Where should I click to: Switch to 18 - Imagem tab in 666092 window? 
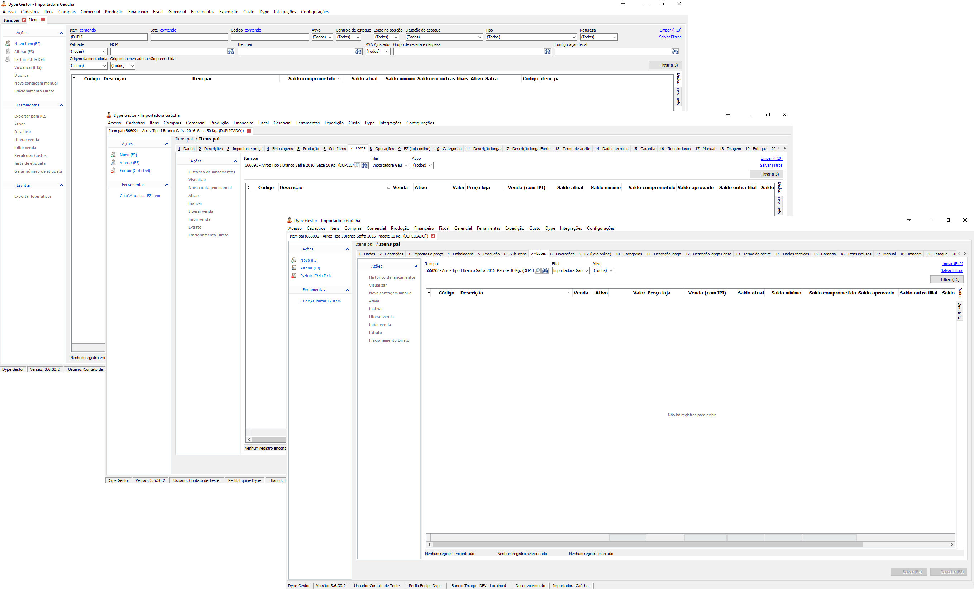(x=911, y=254)
